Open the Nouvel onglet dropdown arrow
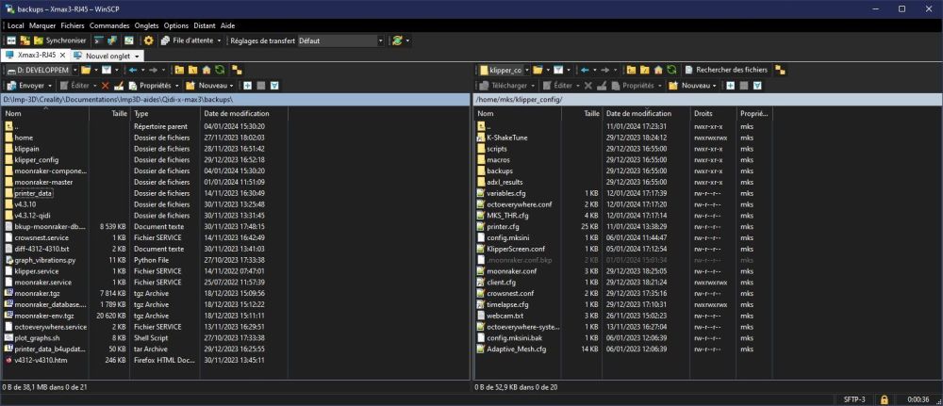943x406 pixels. 137,56
